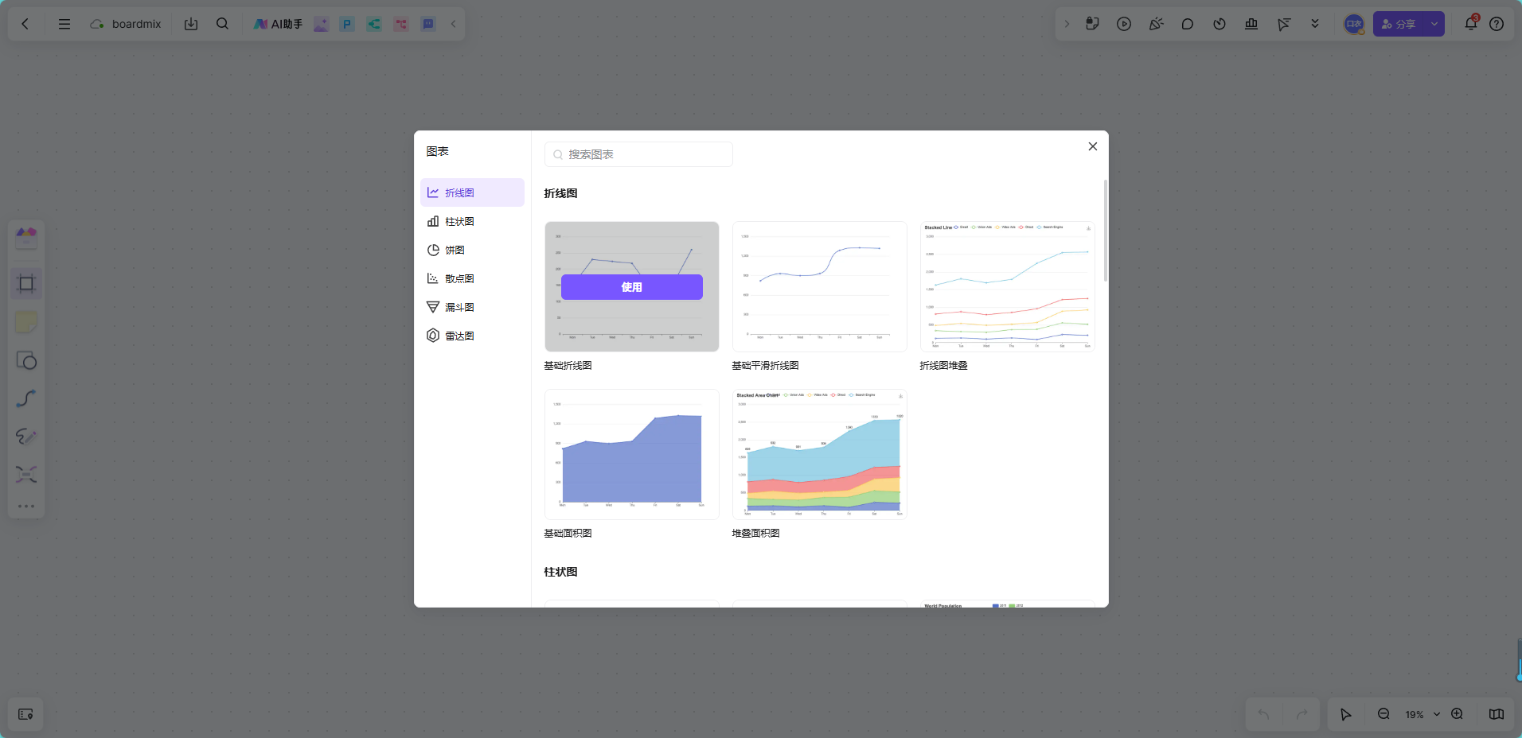Viewport: 1522px width, 738px height.
Task: Click the 使用 button on 基础折线图
Action: tap(632, 287)
